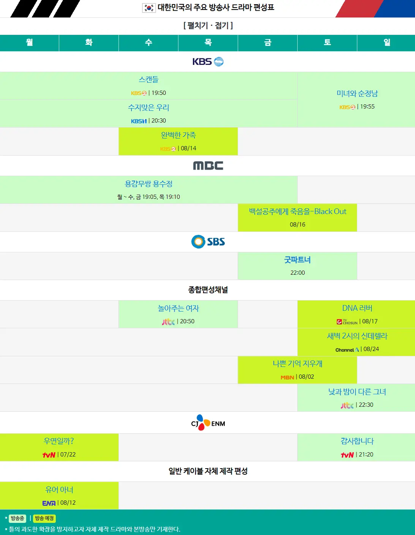Click the SBS broadcaster logo
This screenshot has height=535, width=415.
[207, 241]
